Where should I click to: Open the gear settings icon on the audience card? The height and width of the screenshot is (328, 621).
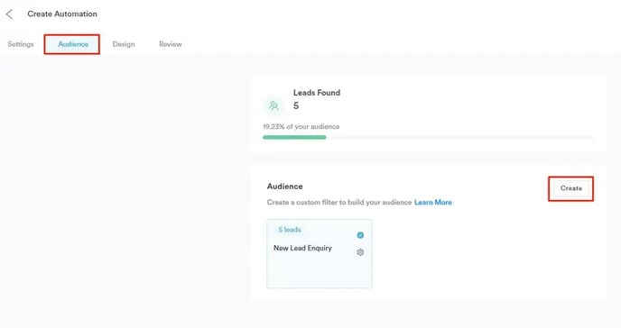coord(360,252)
